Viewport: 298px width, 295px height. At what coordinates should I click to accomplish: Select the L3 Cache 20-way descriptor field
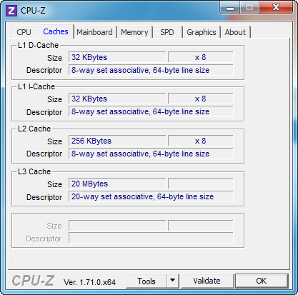(151, 196)
